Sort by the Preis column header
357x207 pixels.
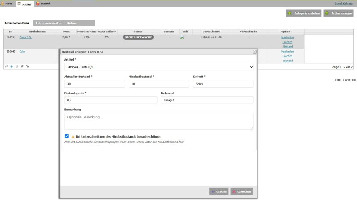coord(66,32)
